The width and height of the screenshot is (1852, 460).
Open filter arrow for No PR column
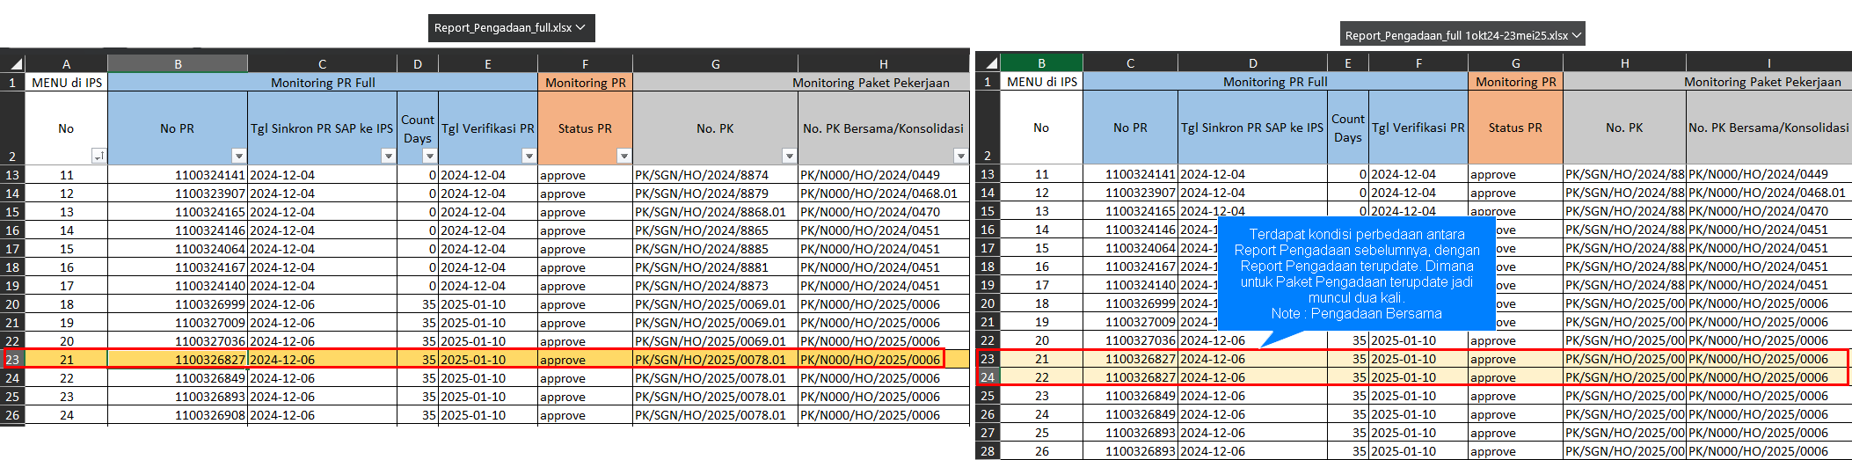point(238,156)
